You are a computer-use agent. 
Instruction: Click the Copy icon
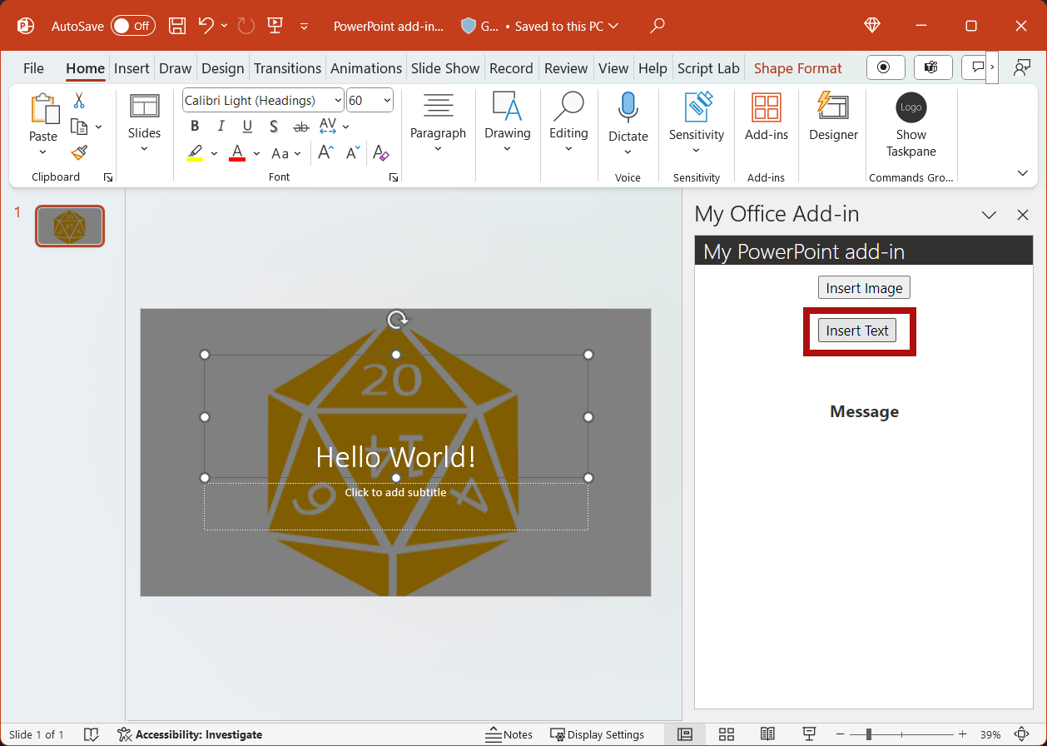coord(79,127)
